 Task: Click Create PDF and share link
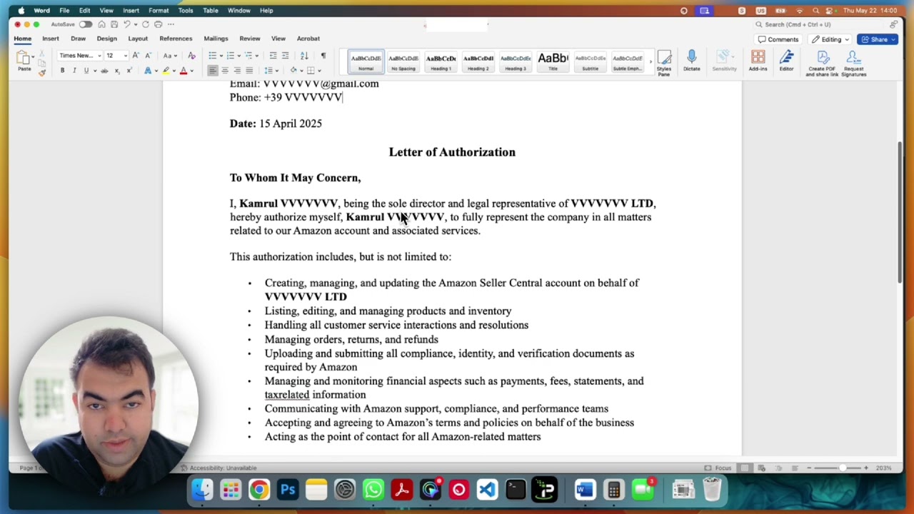point(823,64)
